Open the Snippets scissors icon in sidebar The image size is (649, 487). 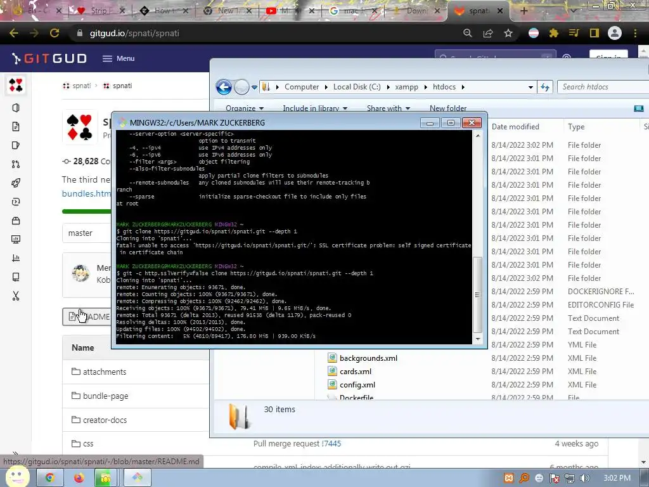(16, 295)
